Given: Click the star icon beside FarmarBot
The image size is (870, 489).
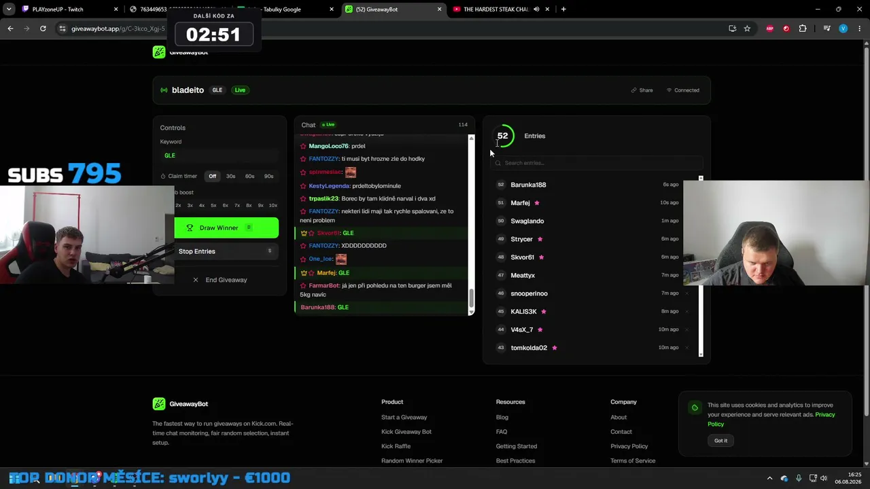Looking at the screenshot, I should (303, 286).
